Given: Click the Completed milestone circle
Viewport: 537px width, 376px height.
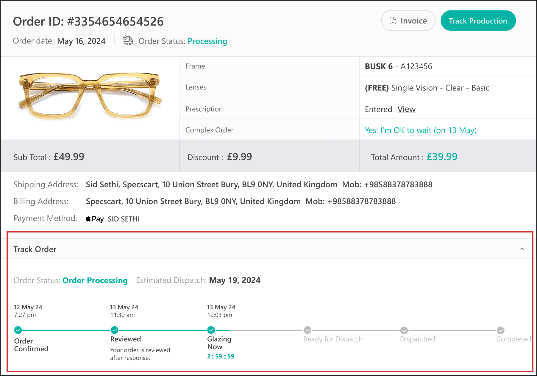Looking at the screenshot, I should pos(500,330).
